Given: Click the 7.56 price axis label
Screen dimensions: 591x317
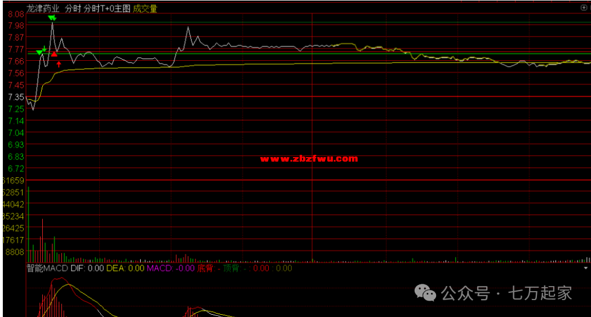Looking at the screenshot, I should coord(16,73).
